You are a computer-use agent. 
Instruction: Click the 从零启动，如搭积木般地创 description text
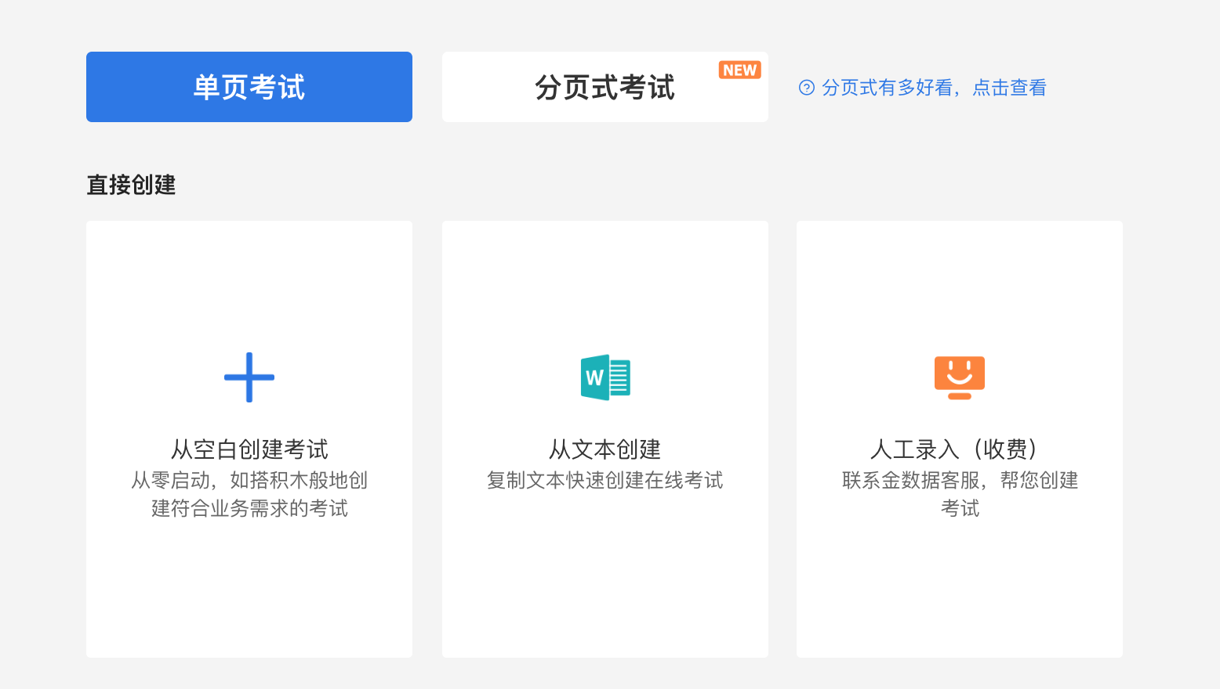tap(249, 480)
